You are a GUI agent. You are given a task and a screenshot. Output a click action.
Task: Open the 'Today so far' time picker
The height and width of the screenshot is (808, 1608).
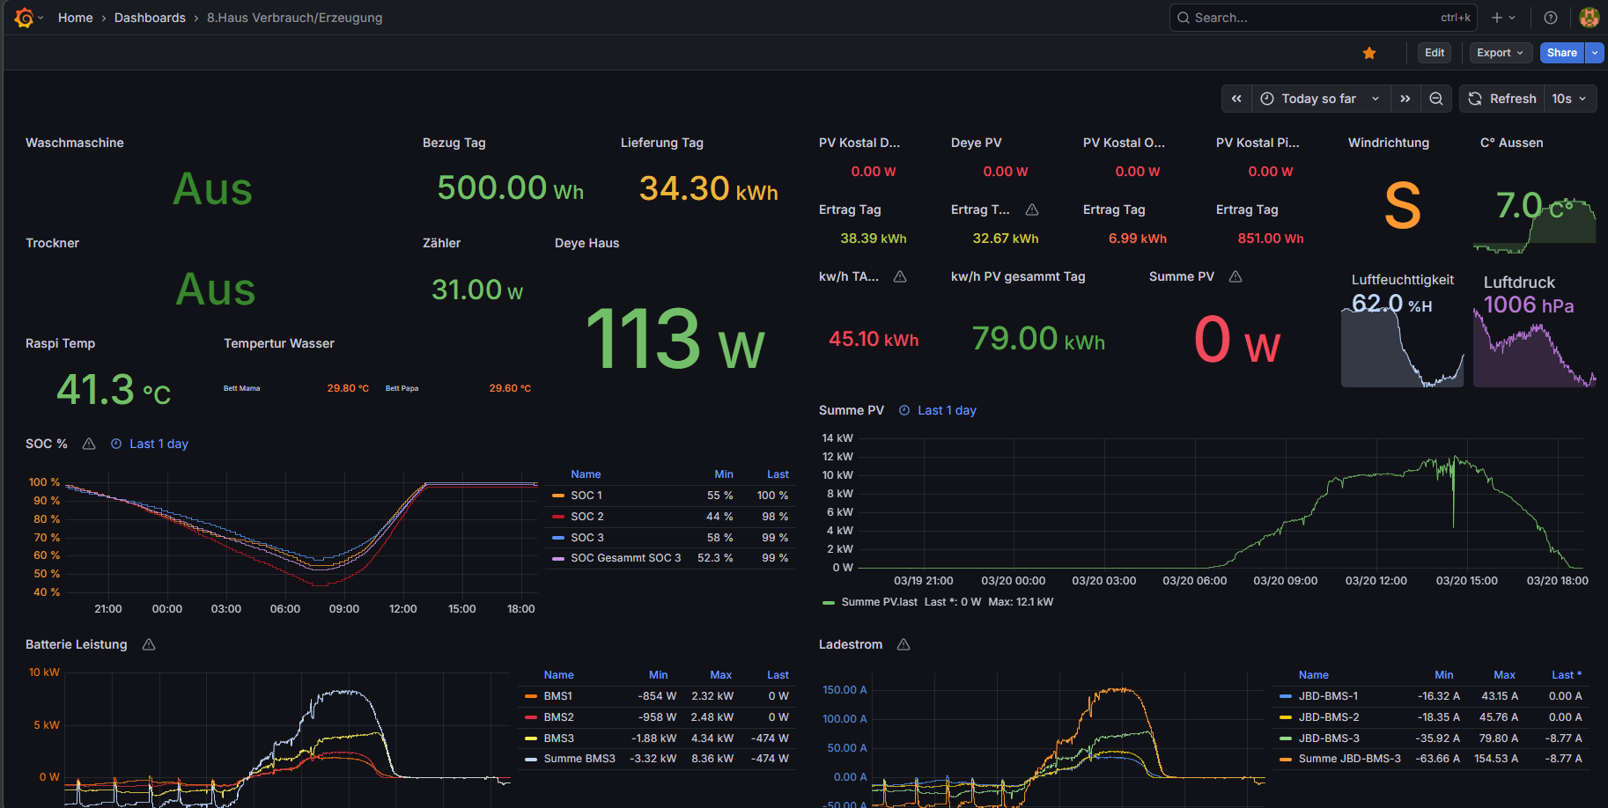1319,99
